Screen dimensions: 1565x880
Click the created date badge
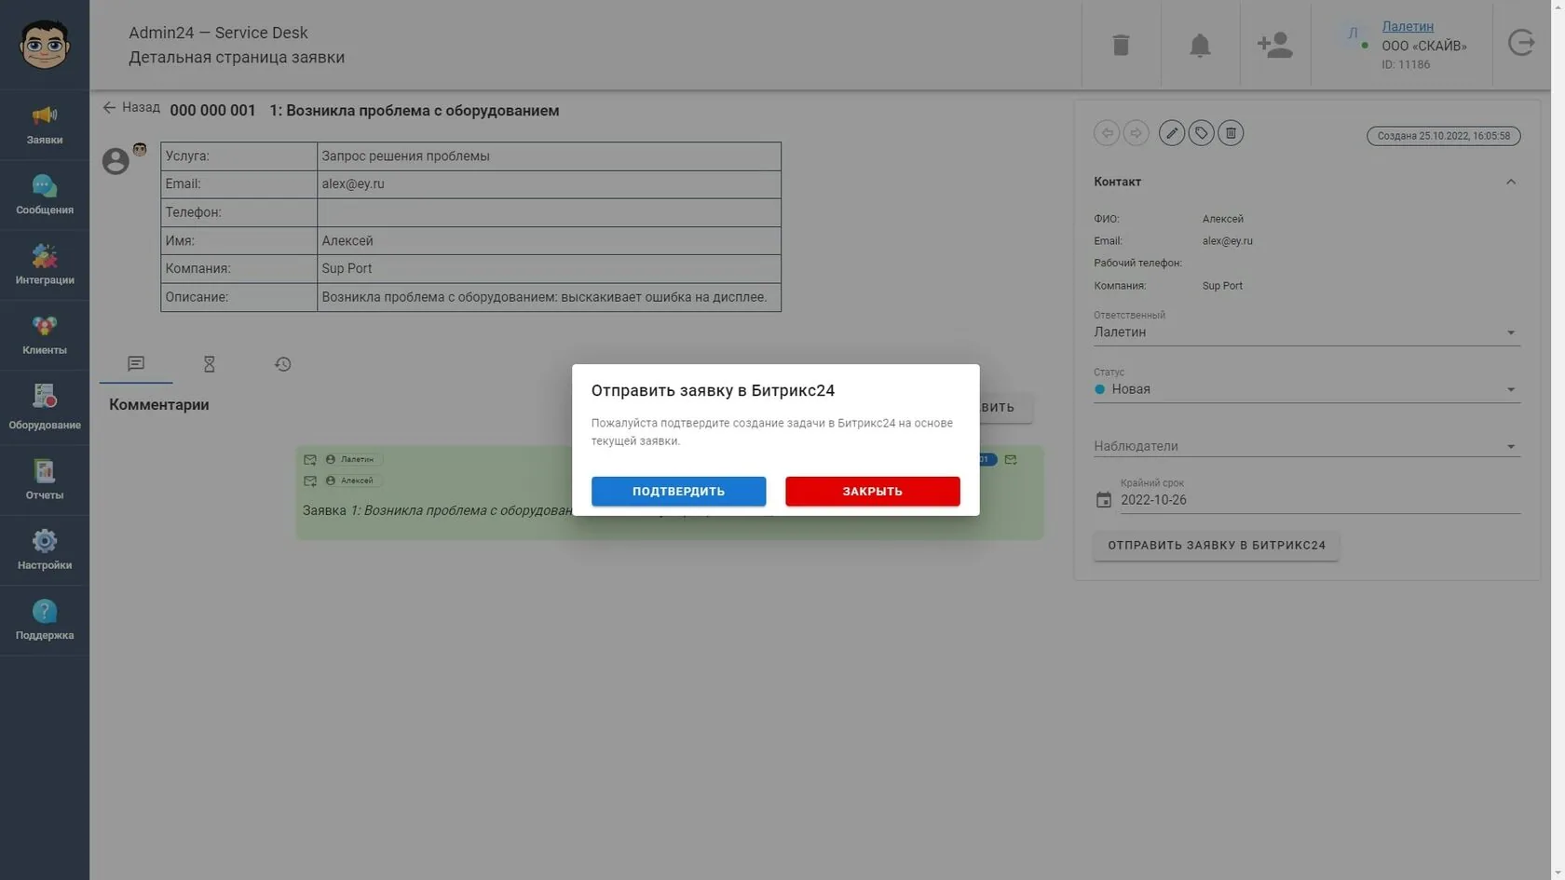1443,136
